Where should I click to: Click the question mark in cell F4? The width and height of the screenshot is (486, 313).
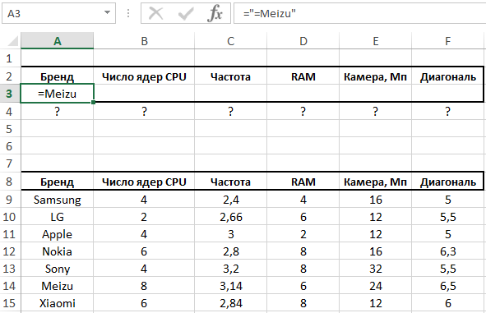(448, 111)
